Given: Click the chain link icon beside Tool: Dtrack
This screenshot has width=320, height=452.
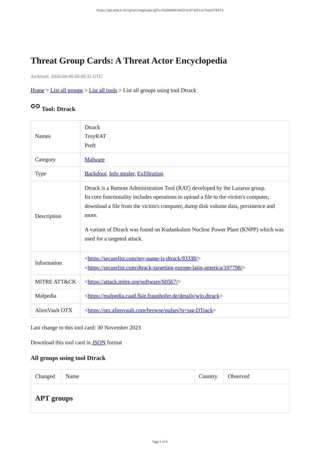Looking at the screenshot, I should [x=35, y=106].
